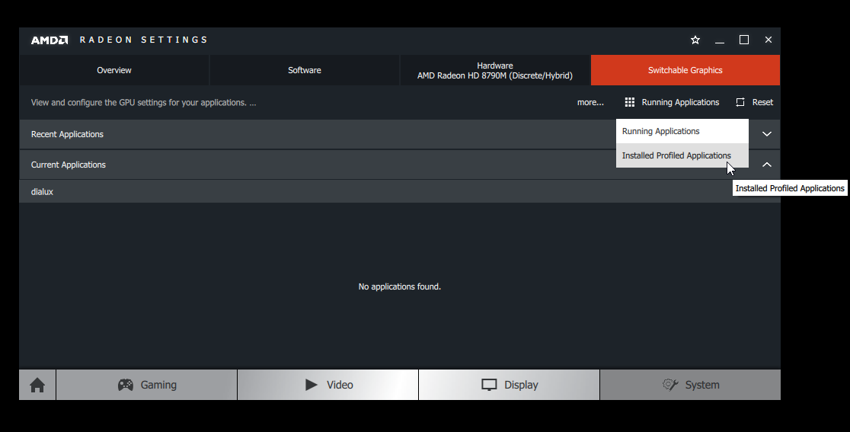Screen dimensions: 850x432
Task: Select the dialux application row
Action: pos(400,192)
